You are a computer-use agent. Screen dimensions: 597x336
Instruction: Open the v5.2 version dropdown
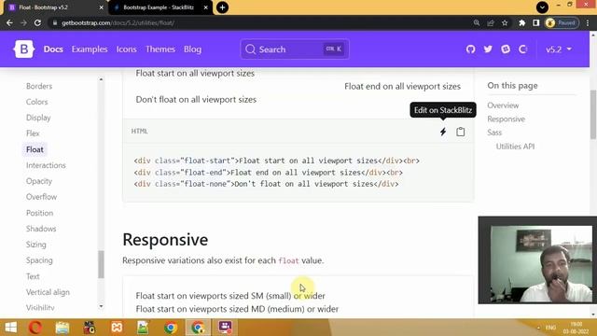pos(559,49)
